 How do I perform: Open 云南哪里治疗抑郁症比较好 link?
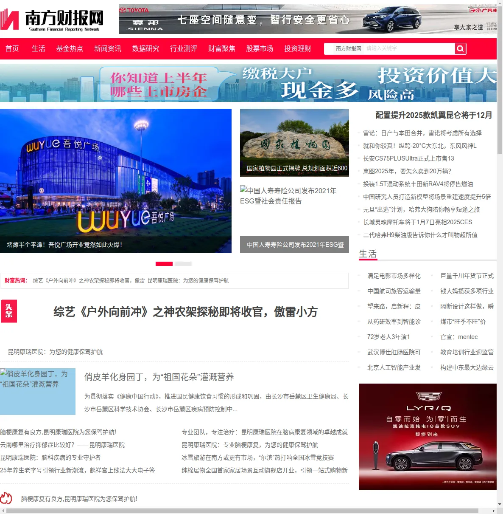point(62,445)
